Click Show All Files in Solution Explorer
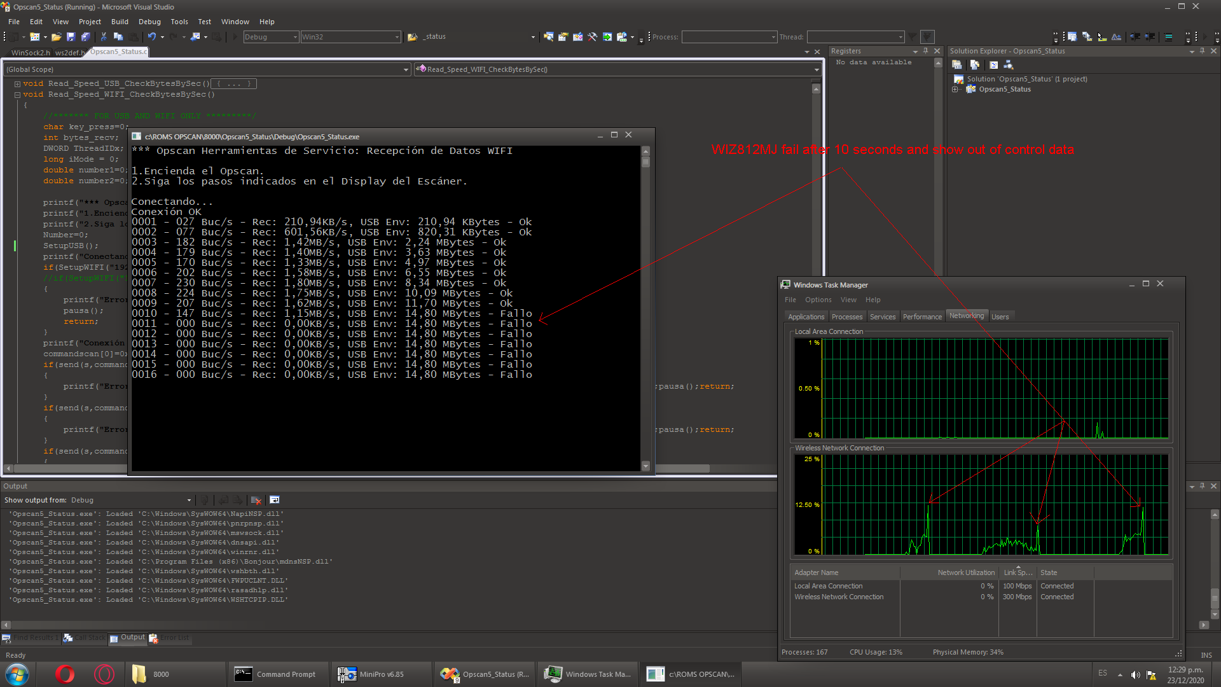Screen dimensions: 1221x687 [x=974, y=65]
